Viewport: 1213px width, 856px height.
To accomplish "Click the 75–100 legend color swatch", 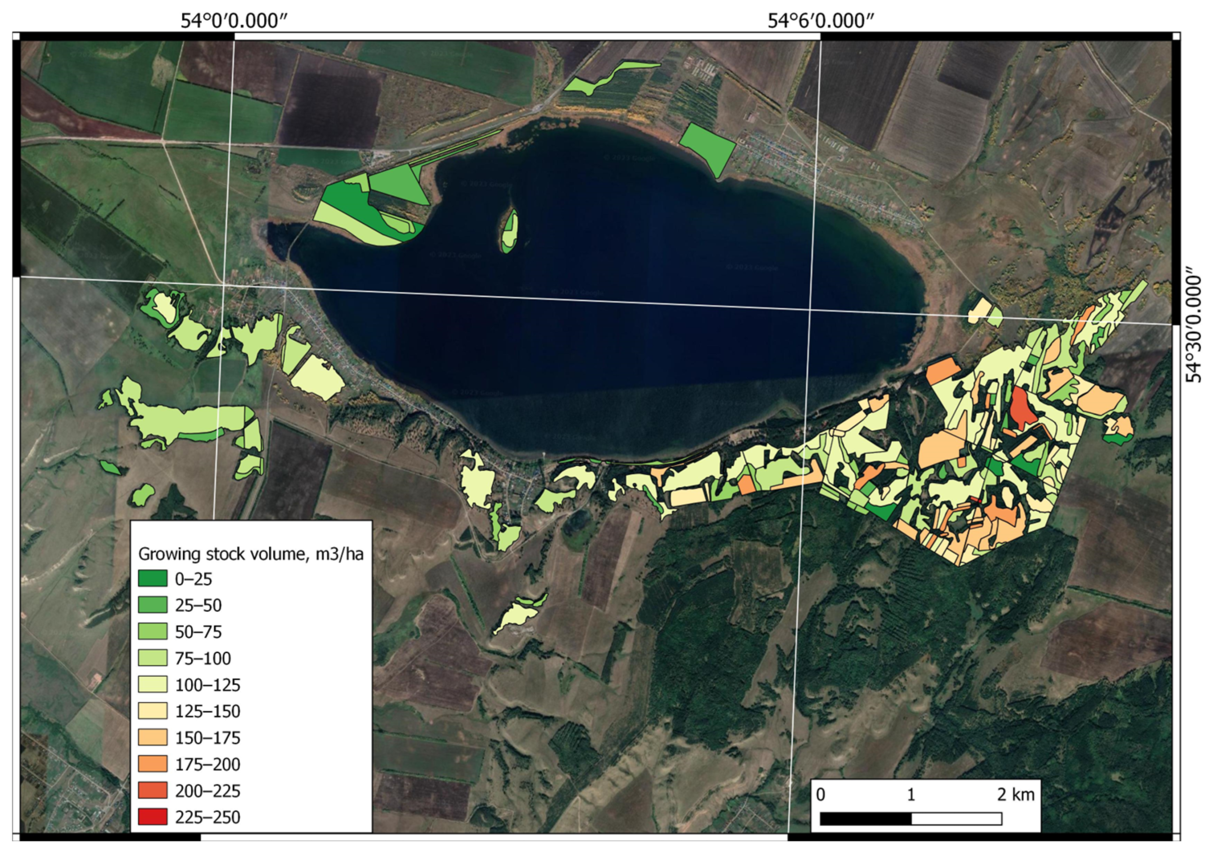I will pos(152,657).
